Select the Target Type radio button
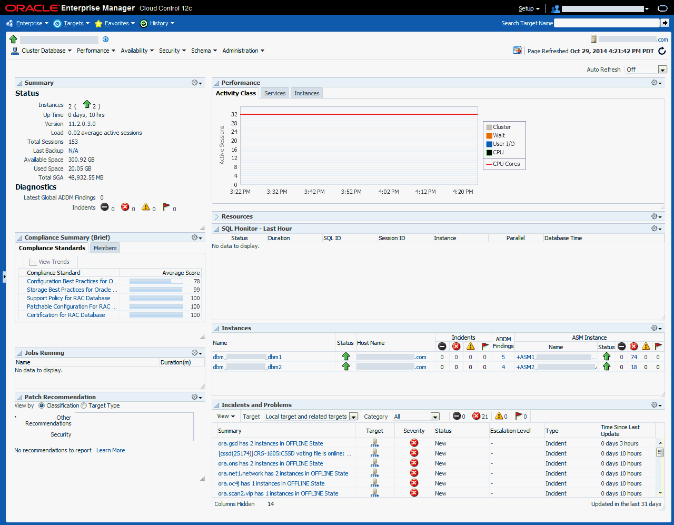Viewport: 674px width, 525px height. pyautogui.click(x=84, y=405)
